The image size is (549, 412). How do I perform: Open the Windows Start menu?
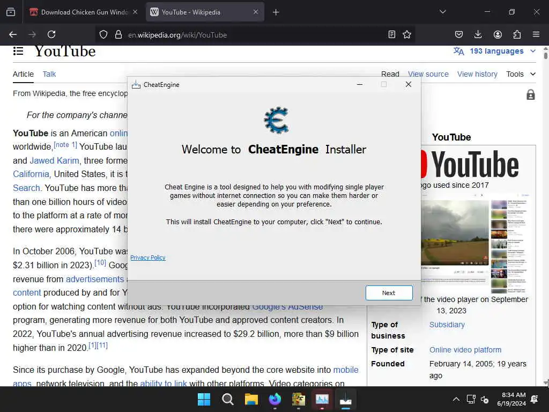(204, 399)
